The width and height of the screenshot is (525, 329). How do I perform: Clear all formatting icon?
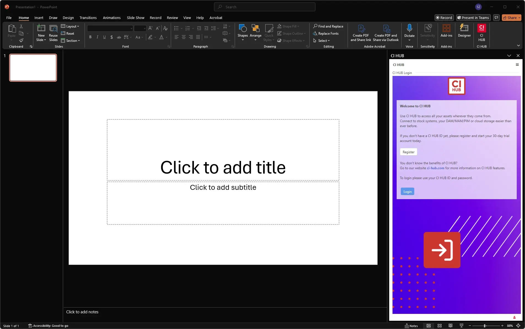[x=165, y=28]
